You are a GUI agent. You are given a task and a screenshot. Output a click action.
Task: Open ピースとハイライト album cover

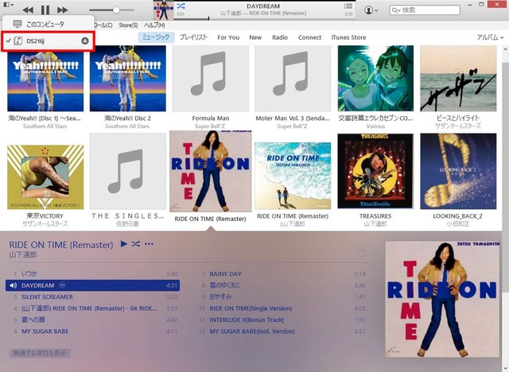tap(458, 78)
